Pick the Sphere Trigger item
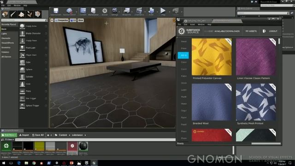Viewport: 295px width, 166px height. tap(33, 106)
